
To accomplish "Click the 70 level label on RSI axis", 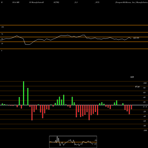I will coord(2,34).
